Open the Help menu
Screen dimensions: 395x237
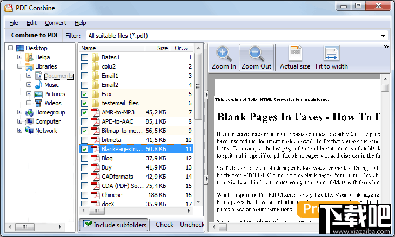click(x=81, y=23)
